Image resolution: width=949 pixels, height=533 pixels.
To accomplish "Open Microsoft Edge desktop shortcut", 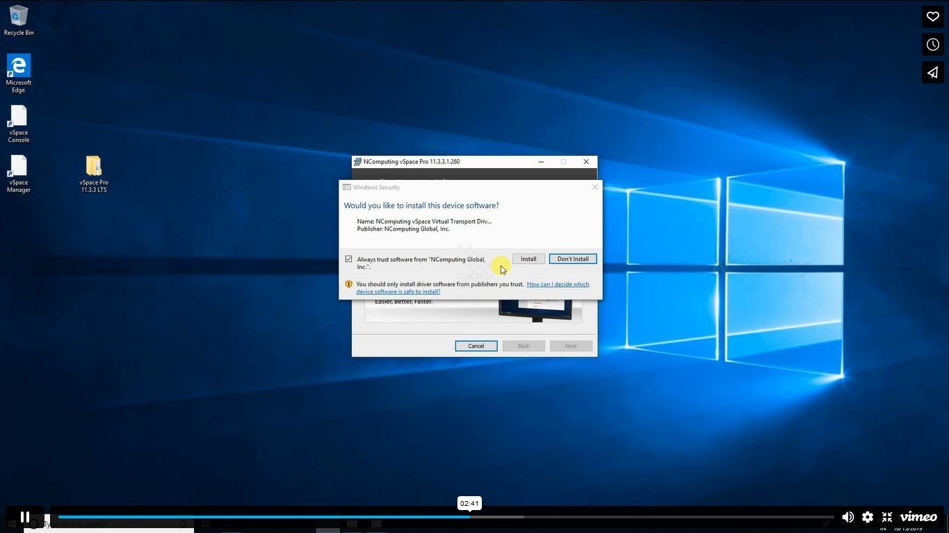I will [19, 73].
